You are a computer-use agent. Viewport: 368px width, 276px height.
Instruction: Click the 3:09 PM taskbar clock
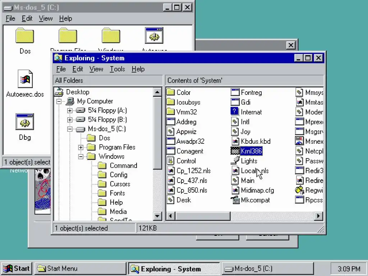point(349,269)
